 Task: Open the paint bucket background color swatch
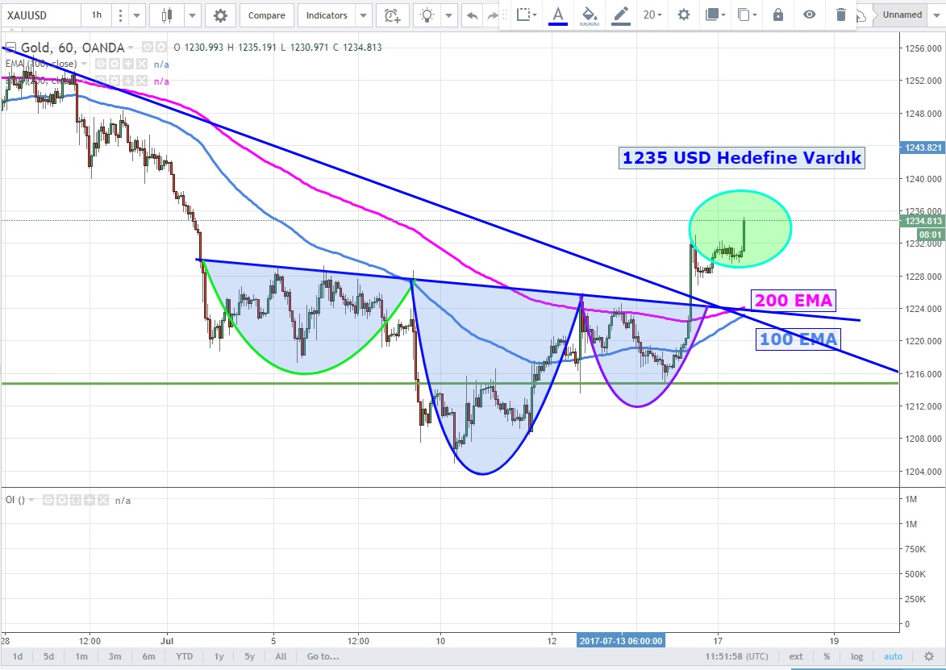[590, 15]
